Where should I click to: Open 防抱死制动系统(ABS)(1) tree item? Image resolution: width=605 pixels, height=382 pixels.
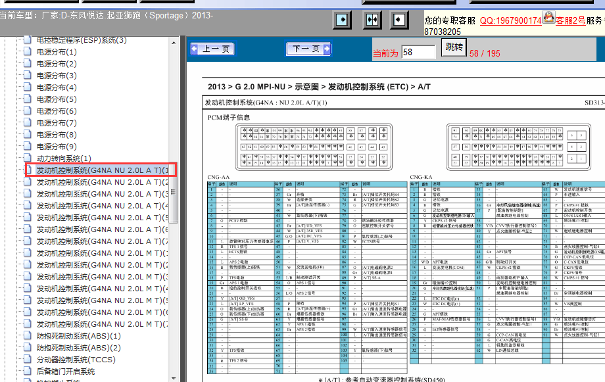coord(79,336)
